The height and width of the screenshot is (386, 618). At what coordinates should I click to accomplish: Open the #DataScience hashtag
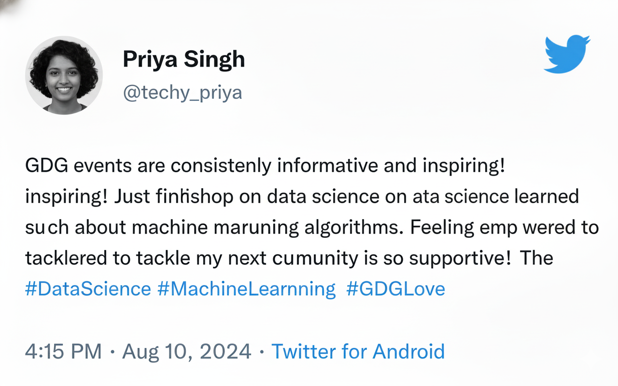[x=88, y=289]
